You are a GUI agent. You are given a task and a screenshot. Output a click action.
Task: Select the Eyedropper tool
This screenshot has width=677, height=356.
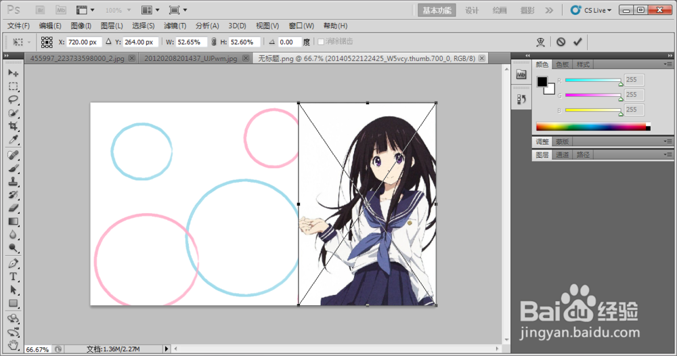point(13,139)
